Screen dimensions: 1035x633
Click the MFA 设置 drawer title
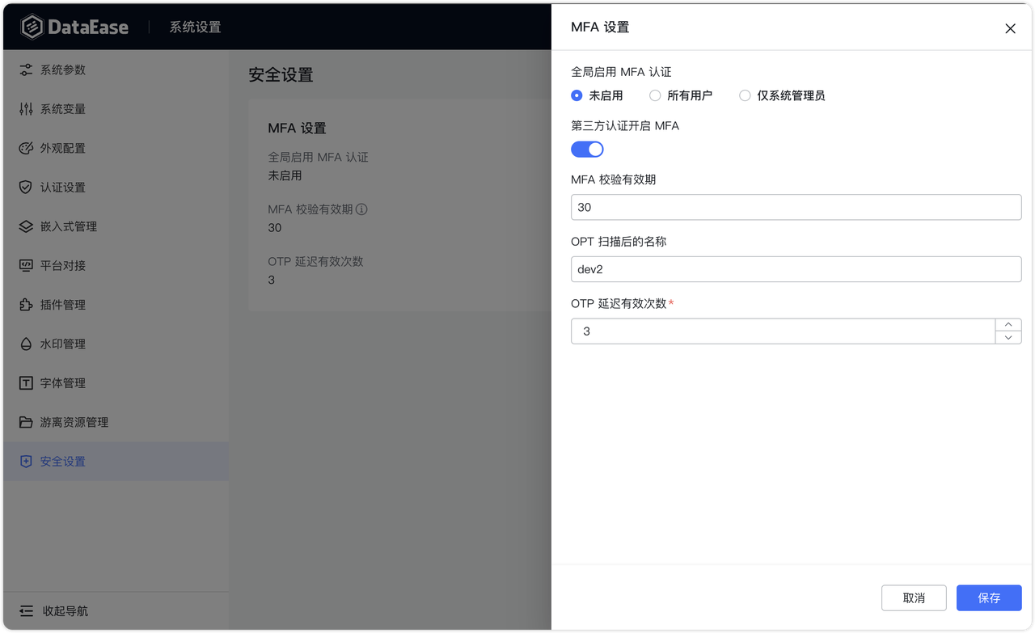point(600,27)
